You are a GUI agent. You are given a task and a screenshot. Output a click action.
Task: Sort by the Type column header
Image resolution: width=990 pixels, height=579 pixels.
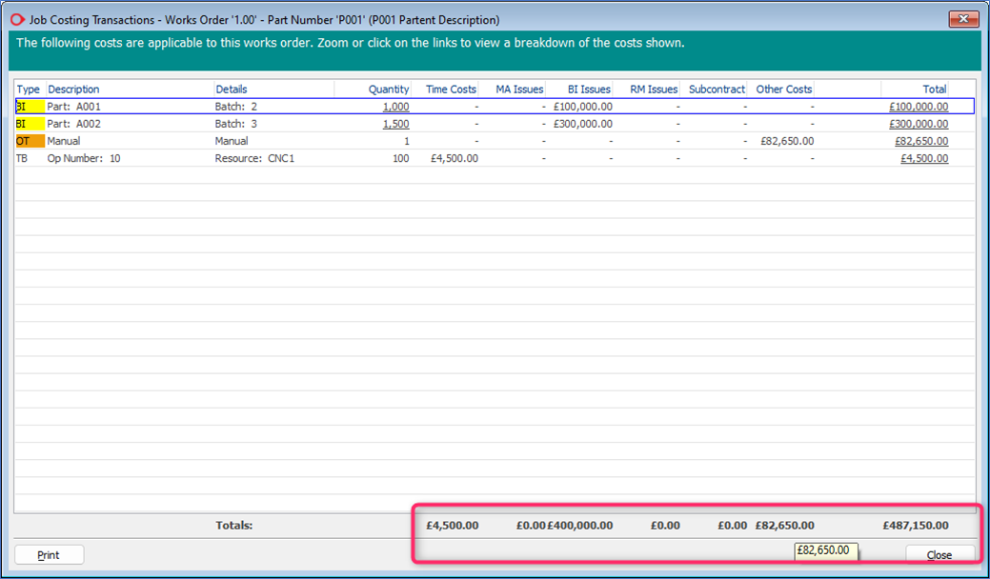pos(28,89)
